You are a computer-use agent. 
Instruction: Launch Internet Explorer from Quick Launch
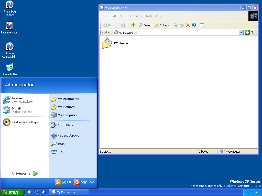coord(37,192)
